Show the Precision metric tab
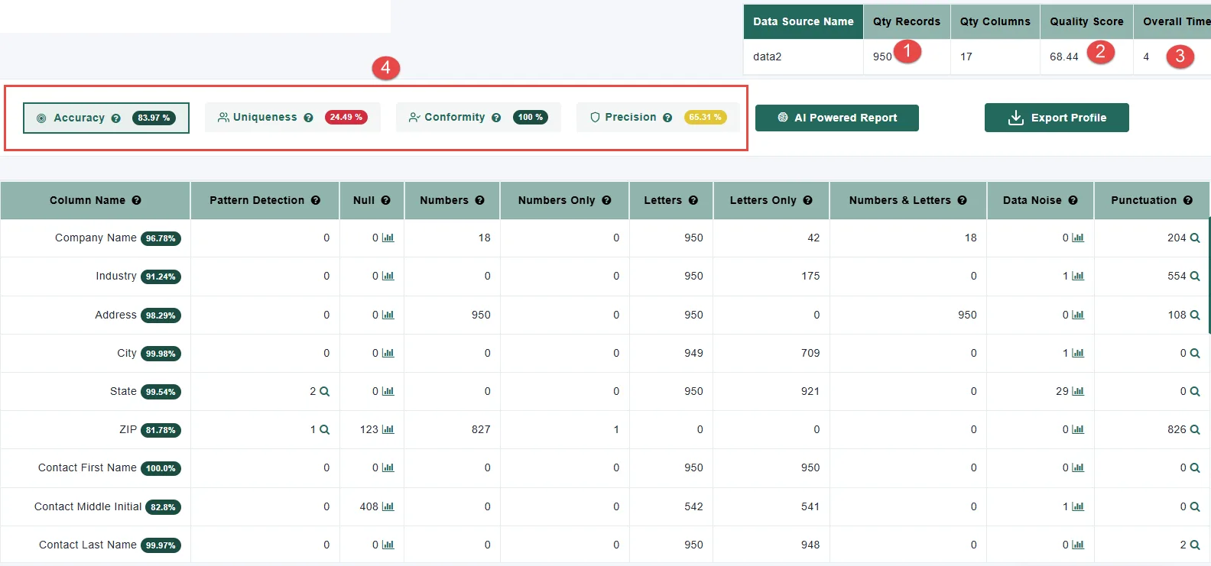 (x=657, y=117)
